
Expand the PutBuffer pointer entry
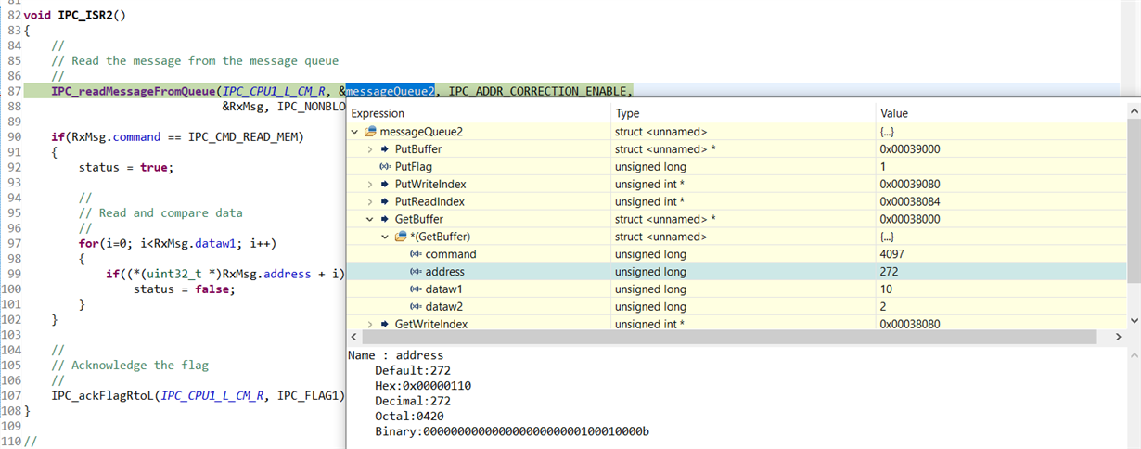coord(370,149)
